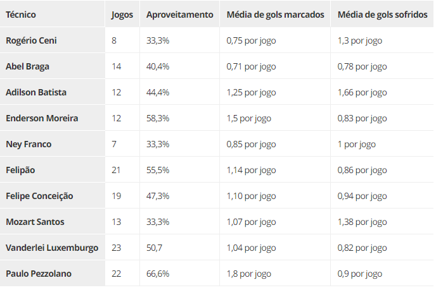Select the Média de gols marcados header
Image resolution: width=436 pixels, height=290 pixels.
tap(275, 14)
